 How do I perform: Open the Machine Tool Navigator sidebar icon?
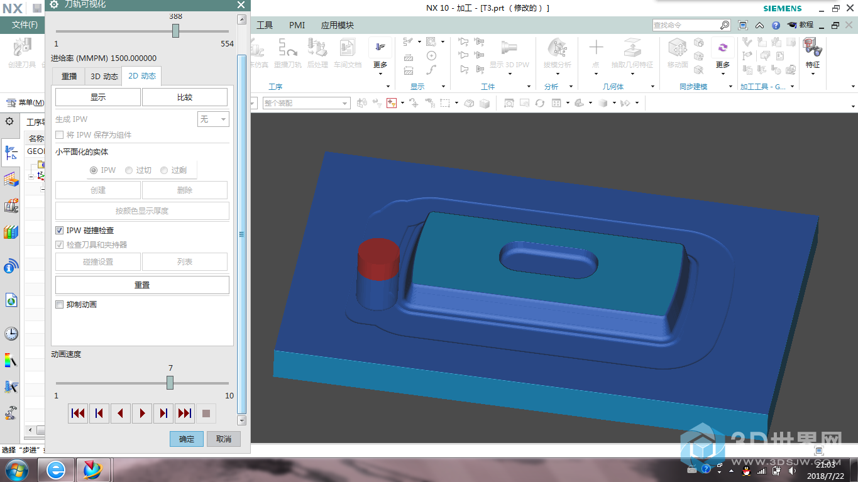pyautogui.click(x=11, y=180)
